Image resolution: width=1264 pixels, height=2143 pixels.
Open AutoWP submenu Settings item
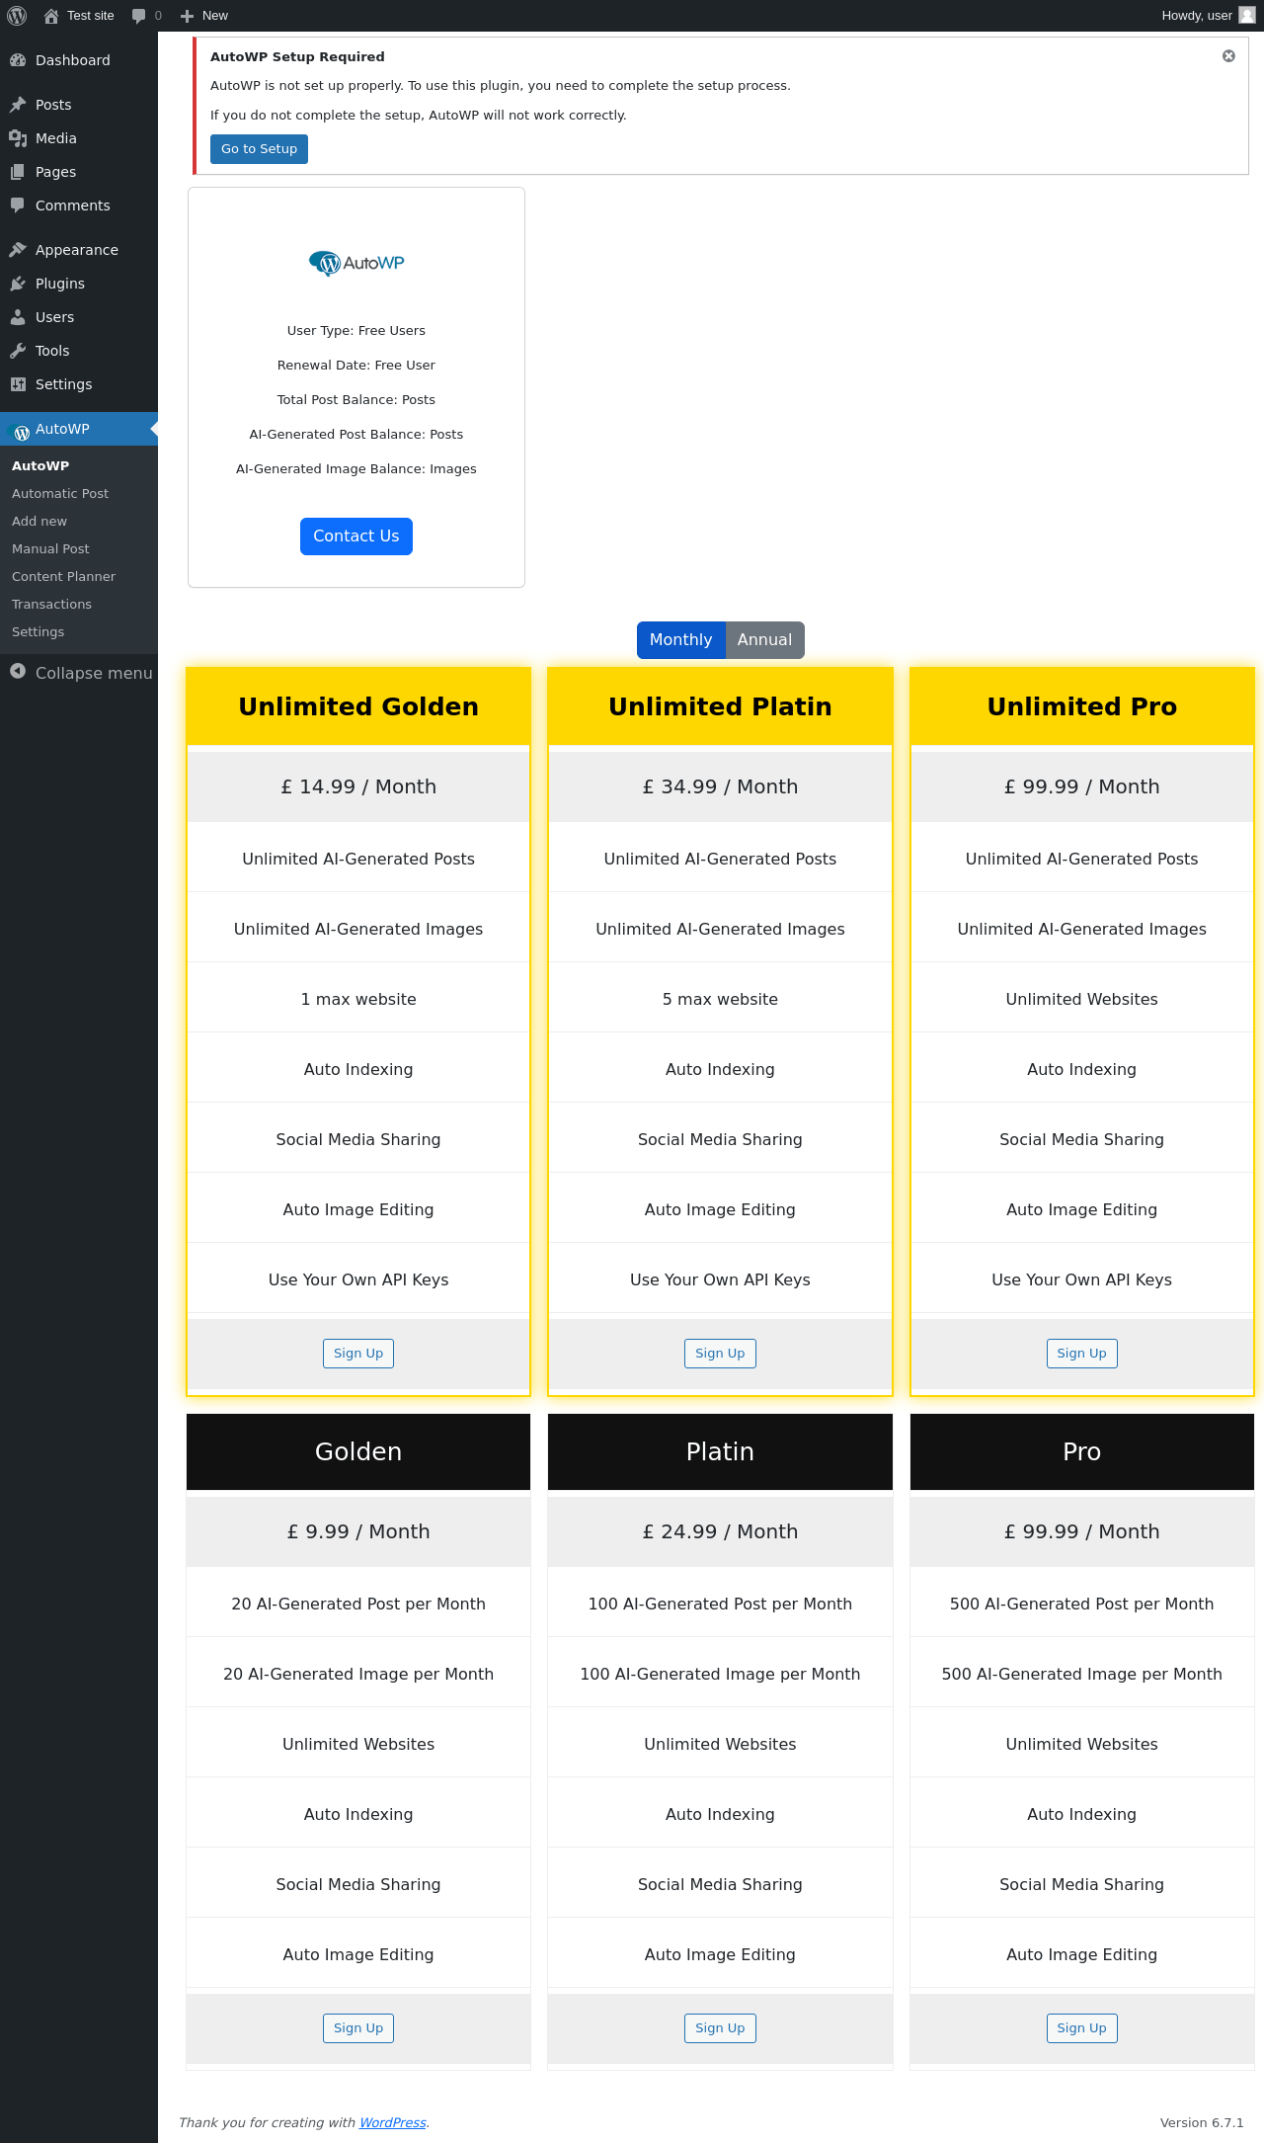(x=38, y=632)
